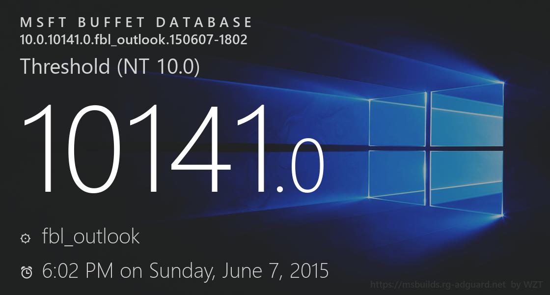Click the small ".0" revision suffix

(300, 170)
